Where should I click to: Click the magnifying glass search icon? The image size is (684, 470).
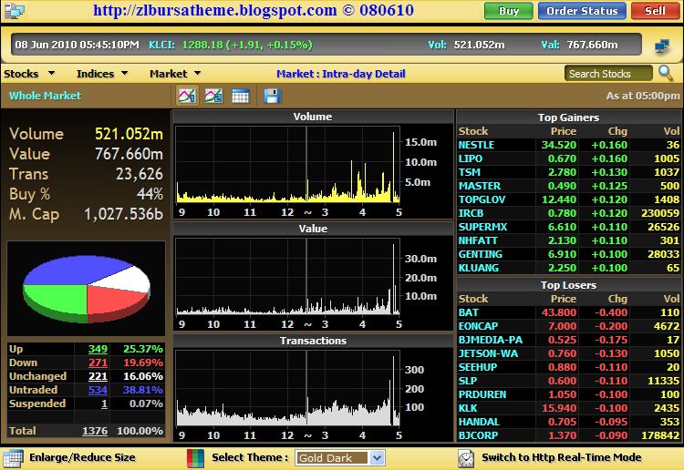(666, 73)
